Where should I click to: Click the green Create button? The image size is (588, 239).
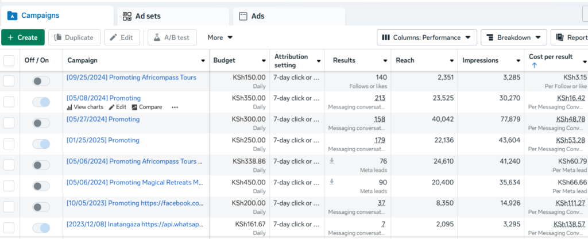coord(23,37)
